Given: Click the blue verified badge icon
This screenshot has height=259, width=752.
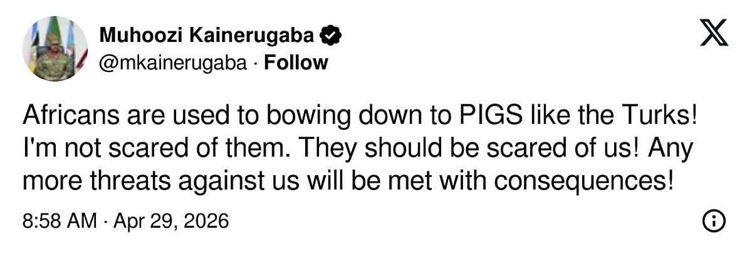Looking at the screenshot, I should pos(331,36).
